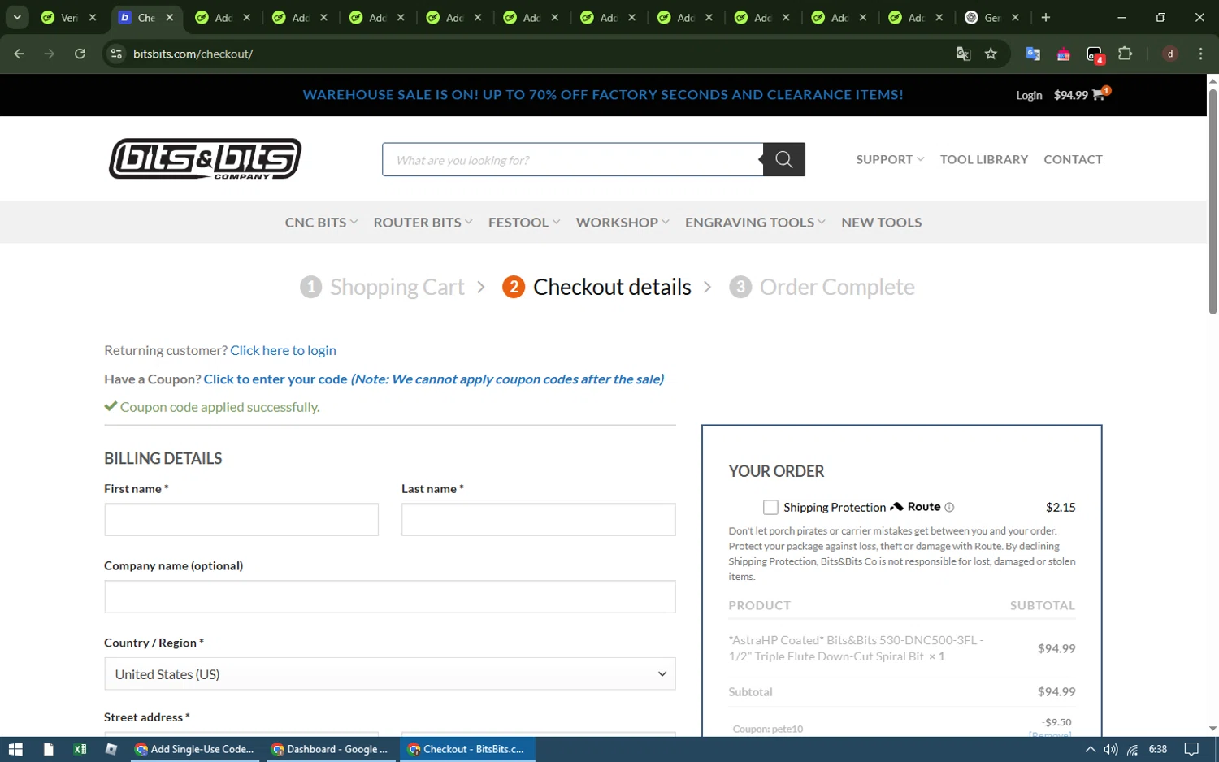Expand CNC BITS menu
The image size is (1219, 762).
pyautogui.click(x=321, y=222)
